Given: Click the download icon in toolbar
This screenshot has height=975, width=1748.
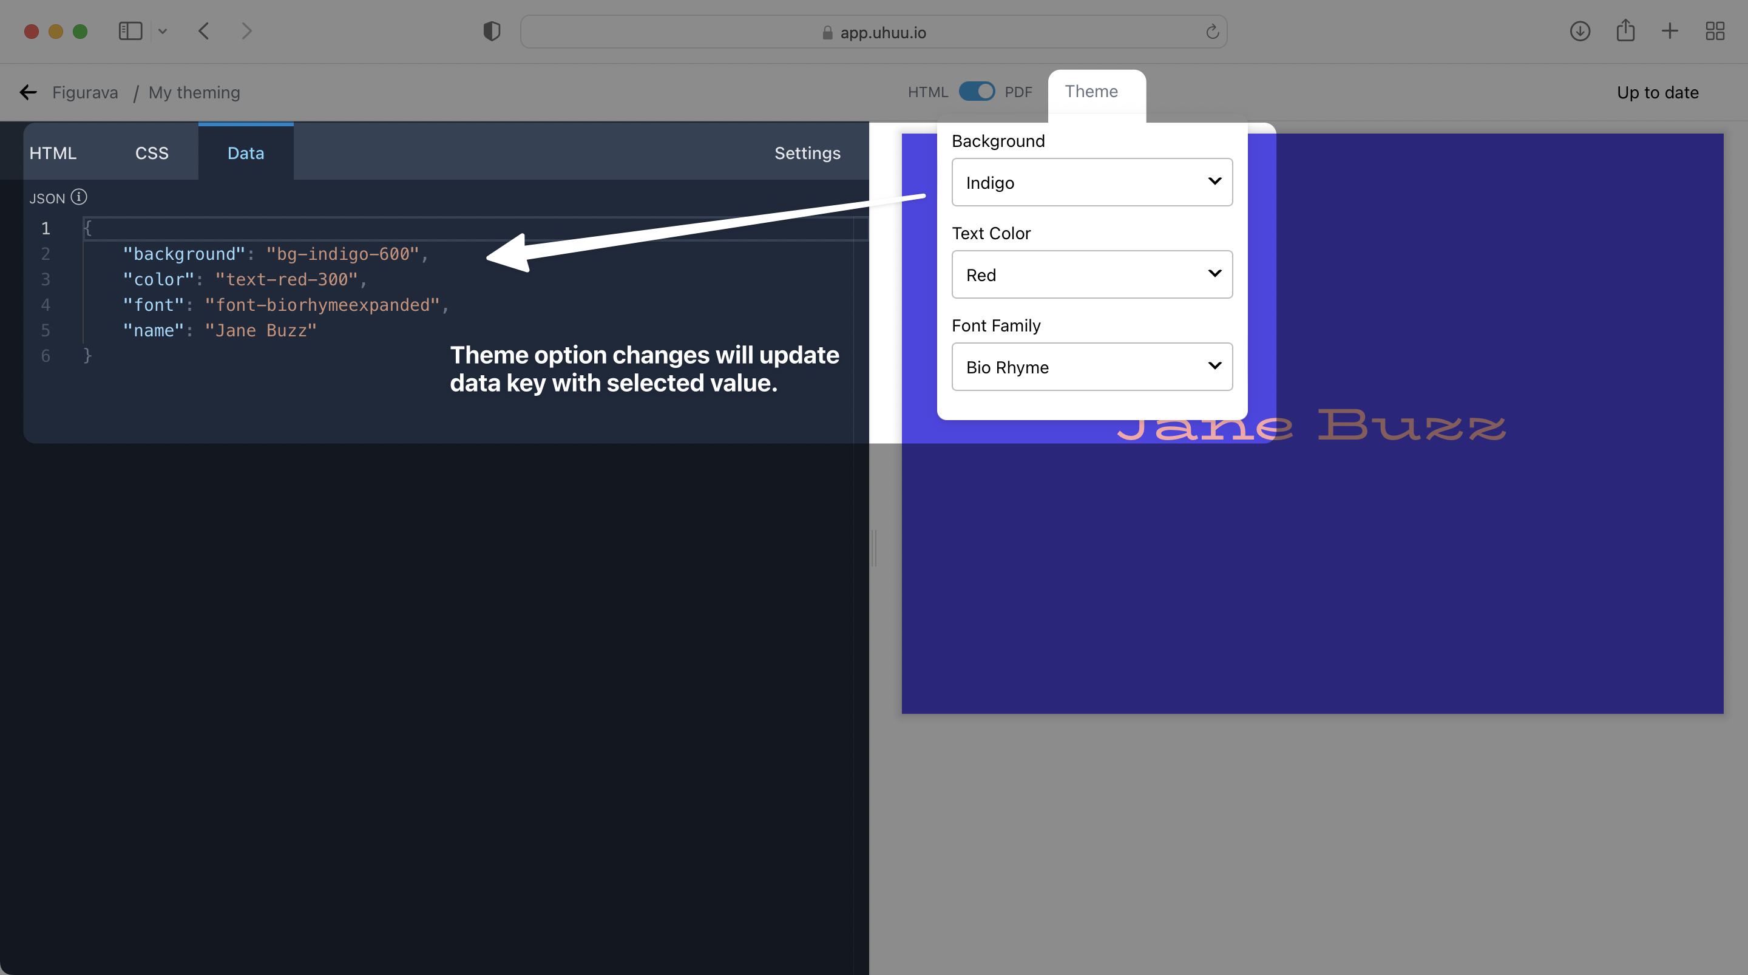Looking at the screenshot, I should coord(1580,31).
